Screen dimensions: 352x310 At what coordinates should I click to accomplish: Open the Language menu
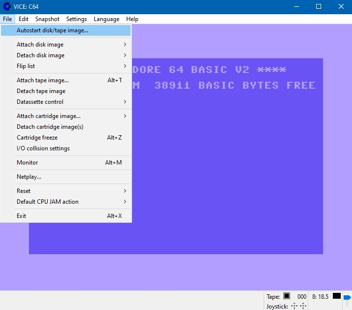pos(107,19)
